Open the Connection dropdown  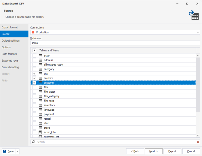point(198,32)
